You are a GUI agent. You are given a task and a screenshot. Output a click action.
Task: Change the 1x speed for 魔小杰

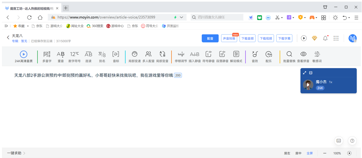coord(331,82)
